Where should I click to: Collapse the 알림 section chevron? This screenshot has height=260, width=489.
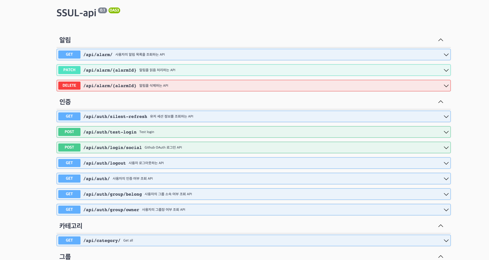(x=440, y=40)
